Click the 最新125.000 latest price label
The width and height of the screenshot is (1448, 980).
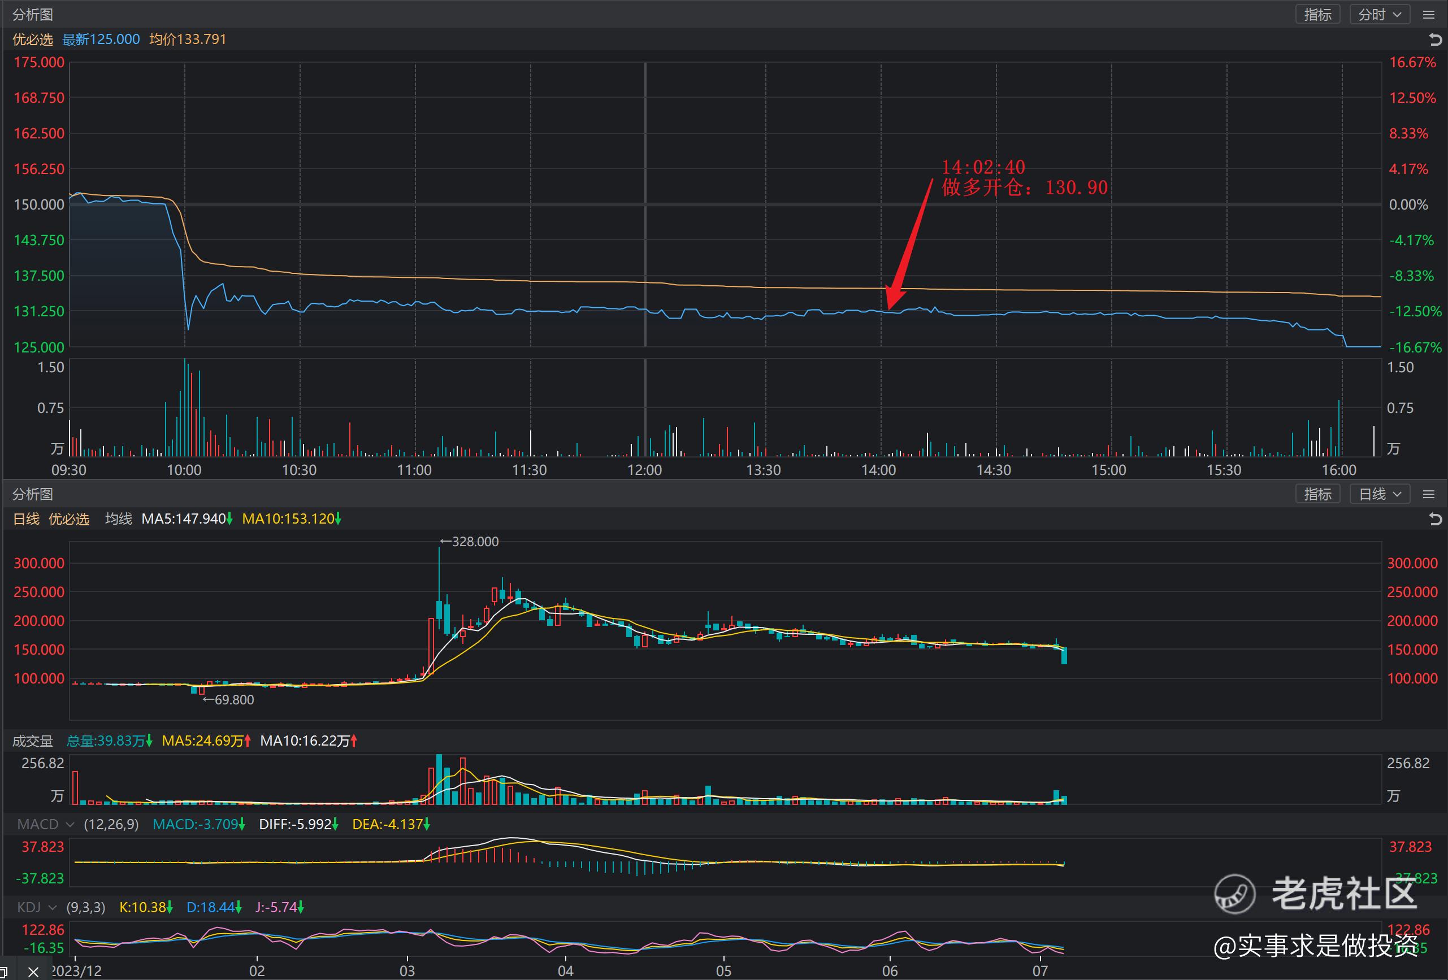101,40
